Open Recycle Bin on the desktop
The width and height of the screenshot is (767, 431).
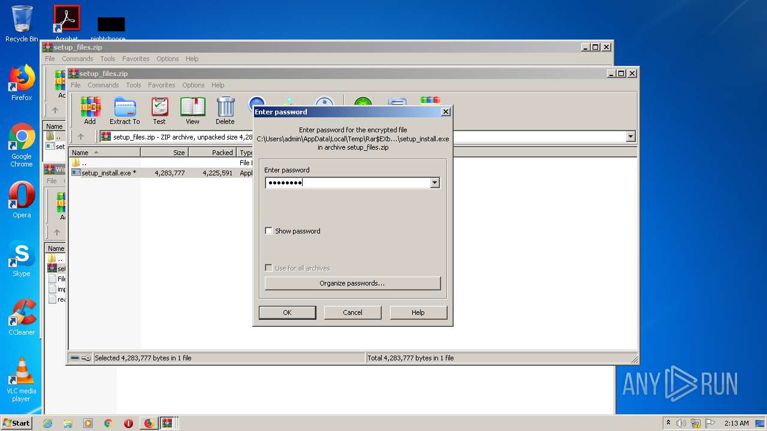(22, 24)
